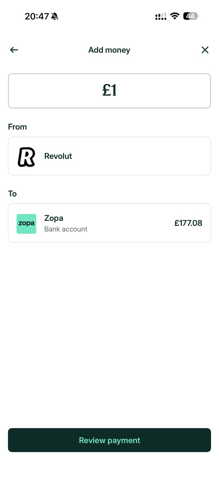Close the Add money screen
The image size is (219, 477).
click(x=205, y=50)
